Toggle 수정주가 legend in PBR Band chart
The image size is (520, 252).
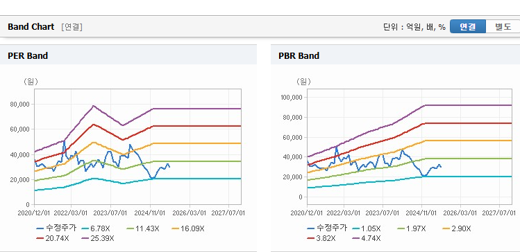pyautogui.click(x=327, y=228)
